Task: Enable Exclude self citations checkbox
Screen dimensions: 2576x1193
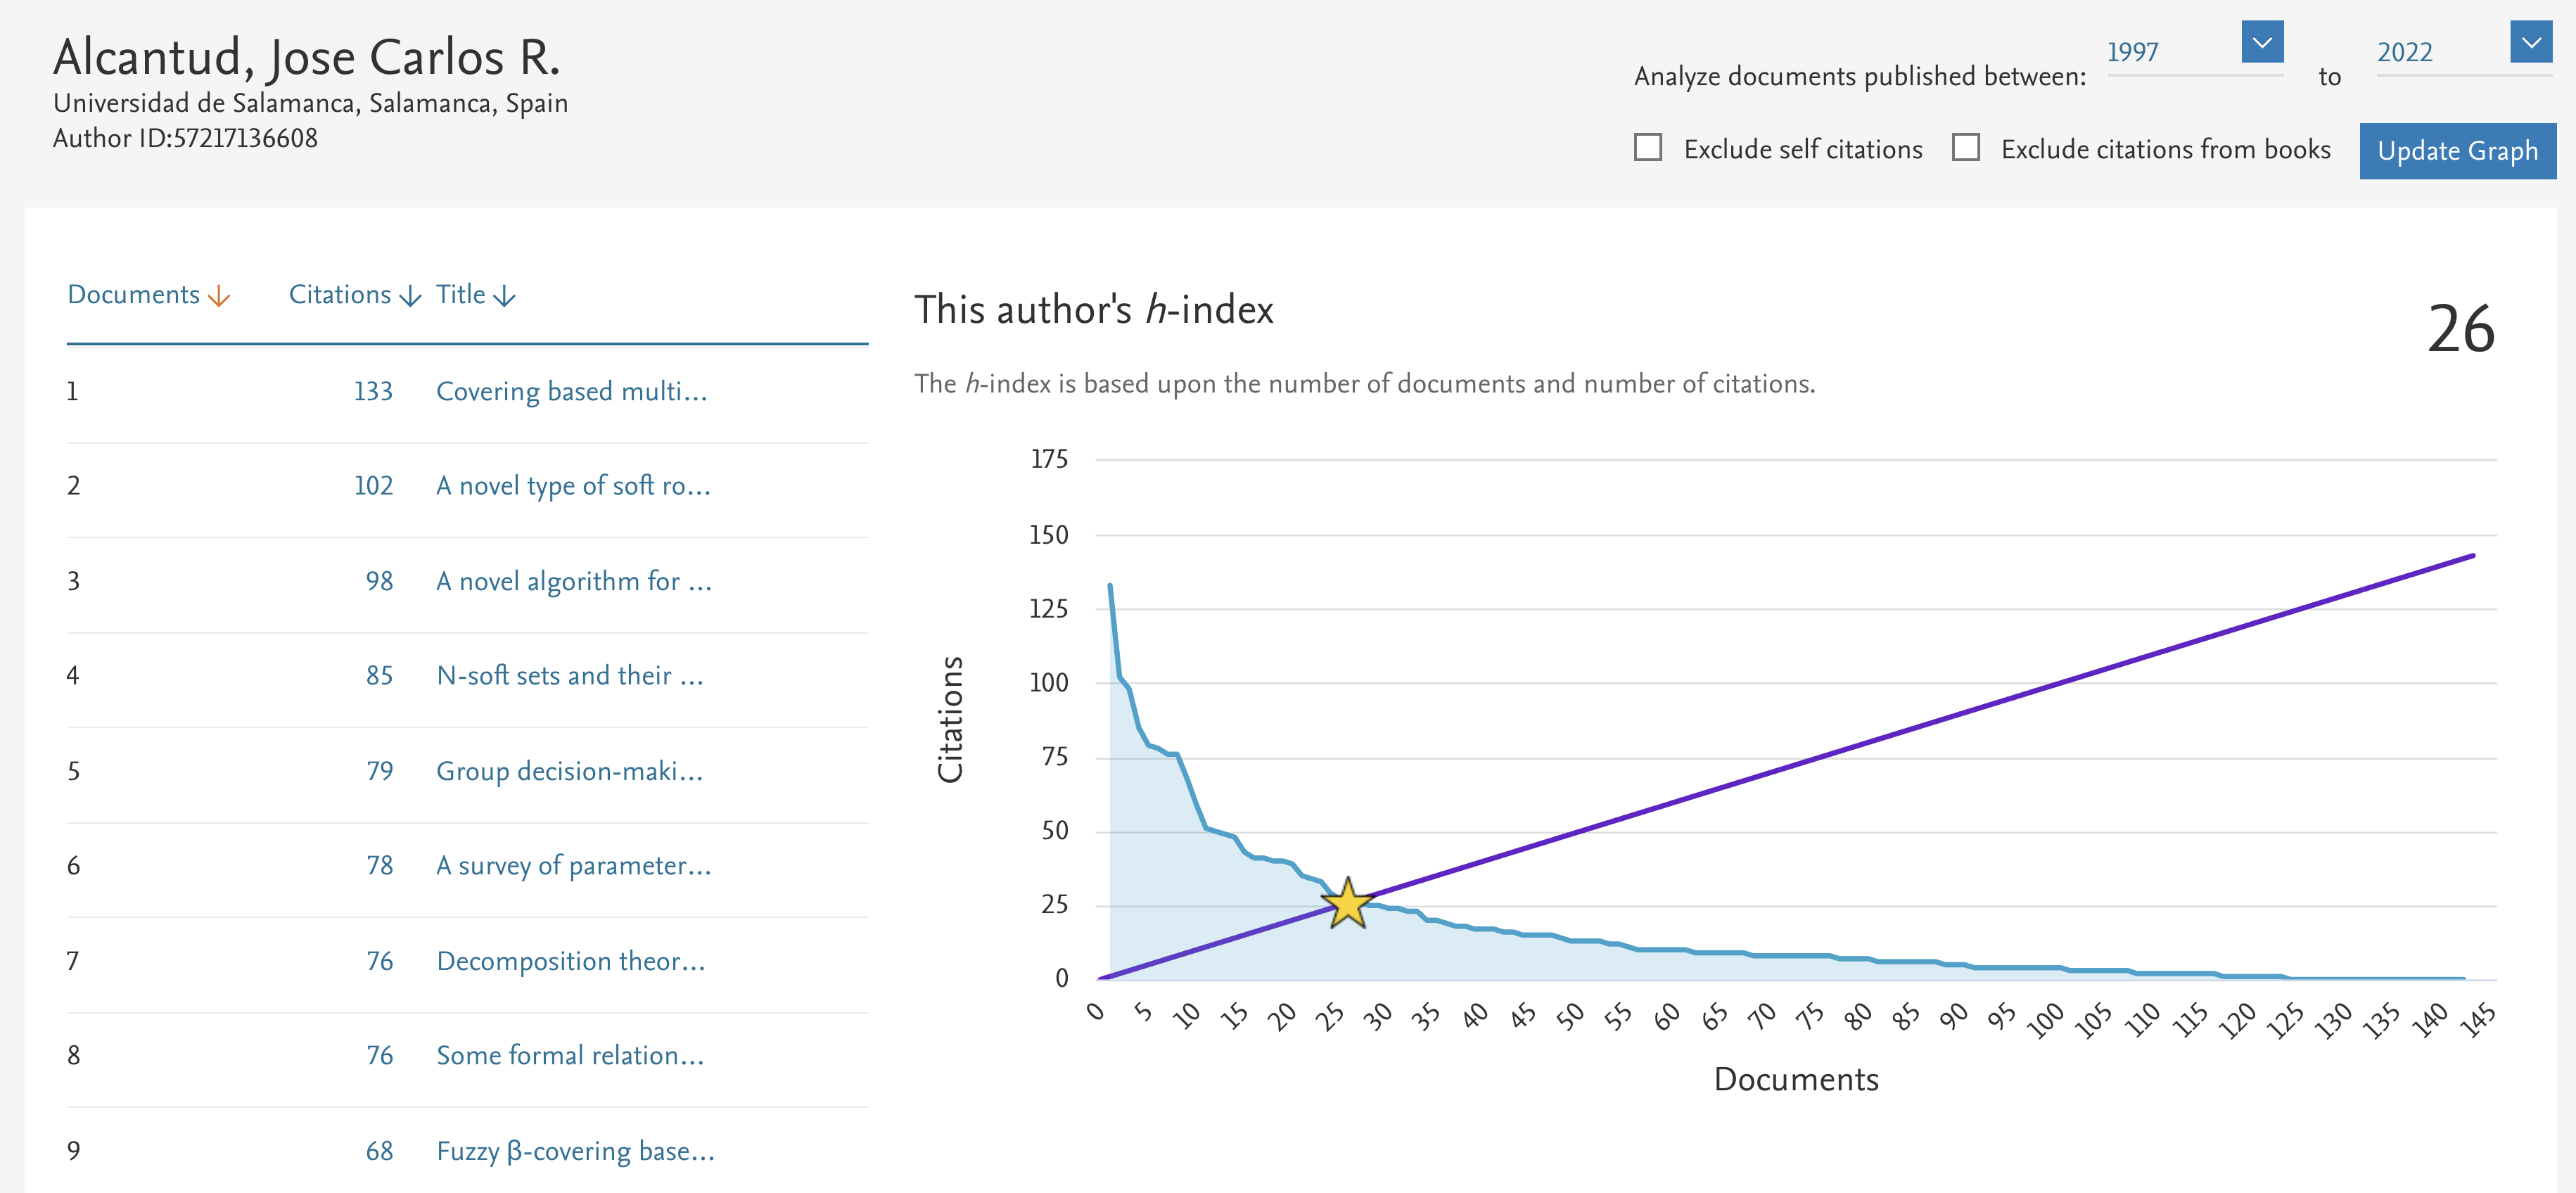Action: [x=1647, y=148]
